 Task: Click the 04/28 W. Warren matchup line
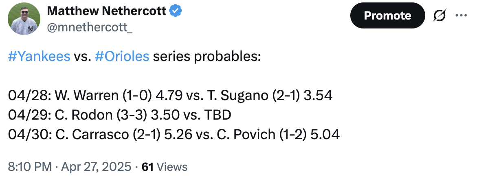tap(170, 96)
